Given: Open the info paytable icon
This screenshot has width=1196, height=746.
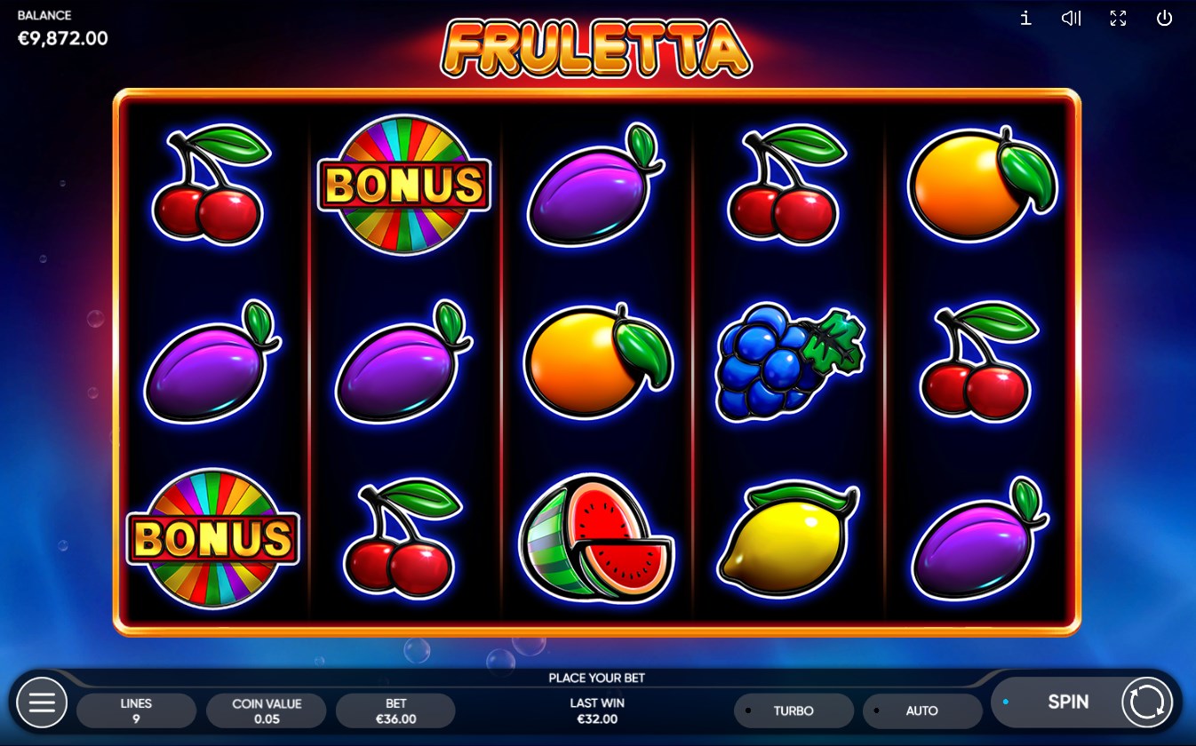Looking at the screenshot, I should pyautogui.click(x=1025, y=18).
